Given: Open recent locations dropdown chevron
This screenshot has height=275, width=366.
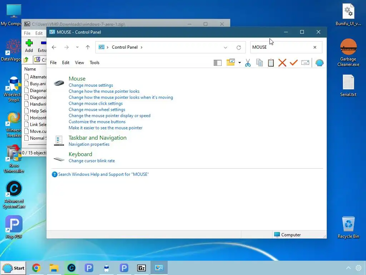Looking at the screenshot, I should tap(77, 47).
